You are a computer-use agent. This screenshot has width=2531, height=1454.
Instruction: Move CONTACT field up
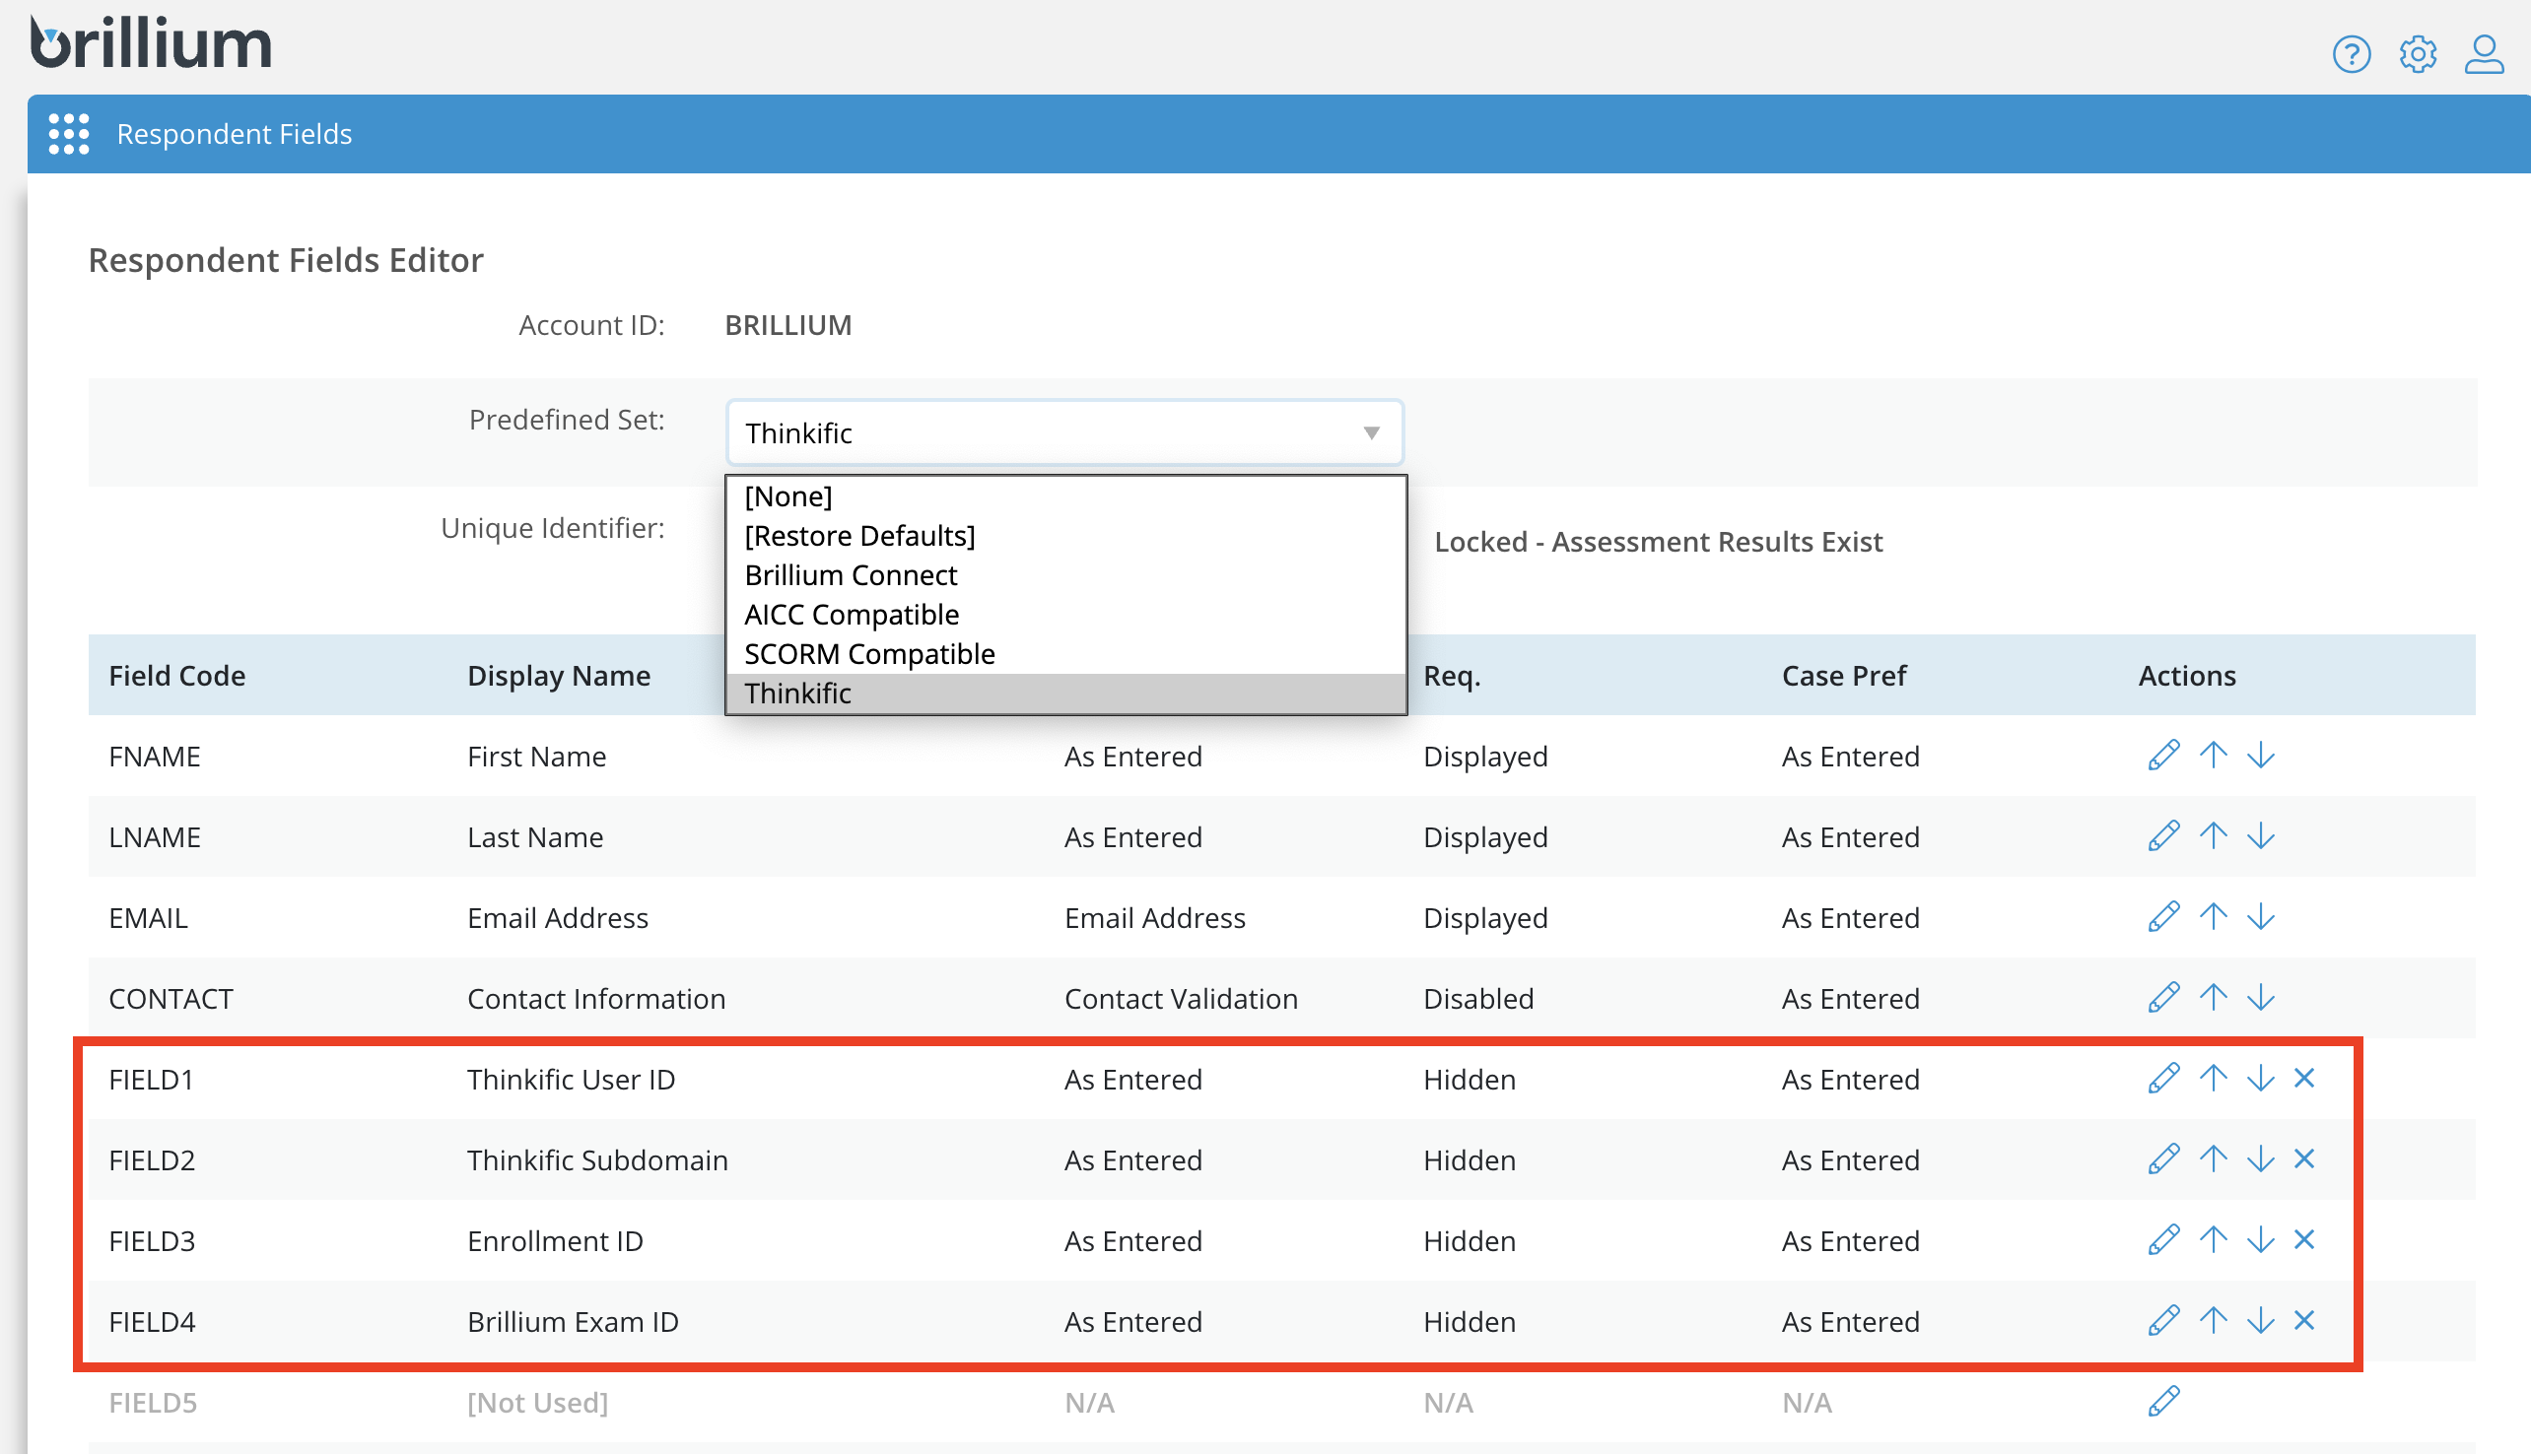(2214, 998)
